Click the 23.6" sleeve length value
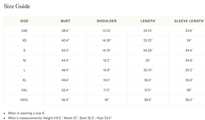The height and width of the screenshot is (120, 205). 189,31
